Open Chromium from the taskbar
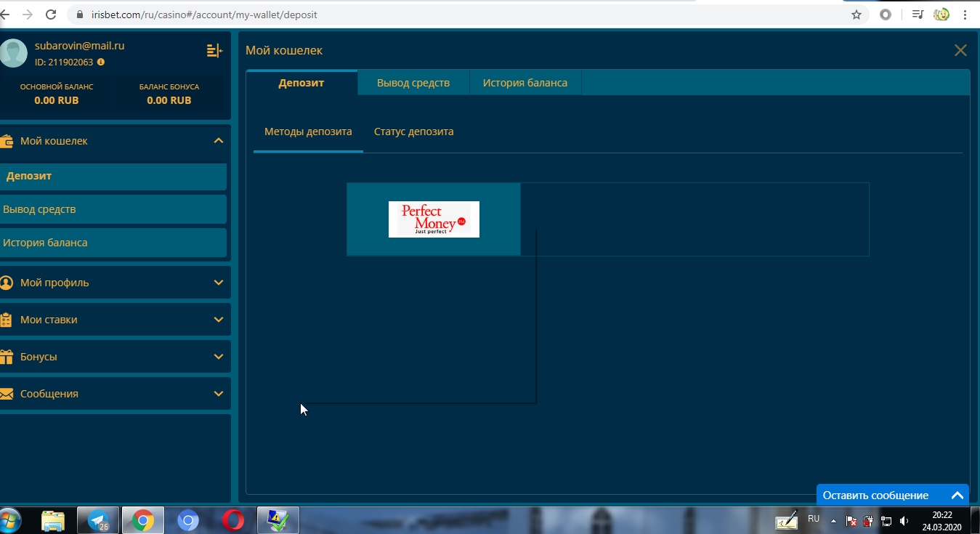The width and height of the screenshot is (980, 534). coord(188,520)
